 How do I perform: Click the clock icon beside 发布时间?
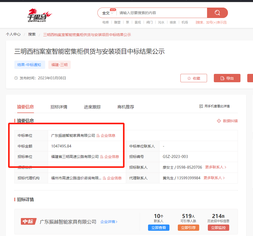[x=16, y=78]
